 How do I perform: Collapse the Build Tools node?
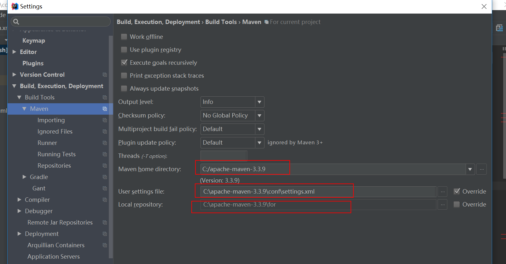19,97
